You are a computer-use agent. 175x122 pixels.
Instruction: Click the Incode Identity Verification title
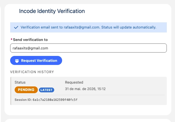[52, 11]
